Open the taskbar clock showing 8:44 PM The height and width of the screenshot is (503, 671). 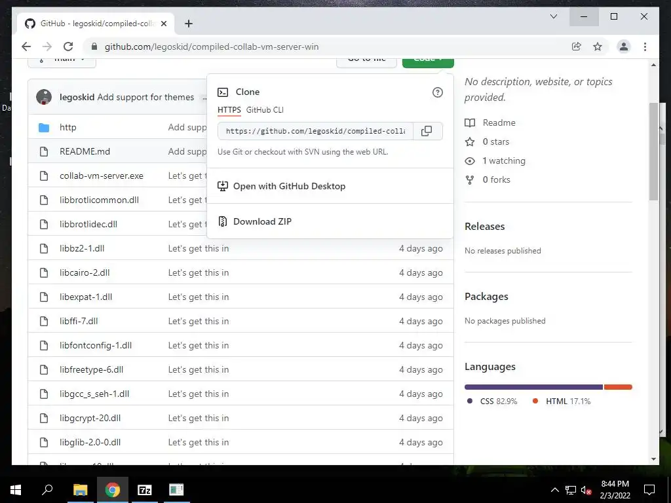(615, 490)
